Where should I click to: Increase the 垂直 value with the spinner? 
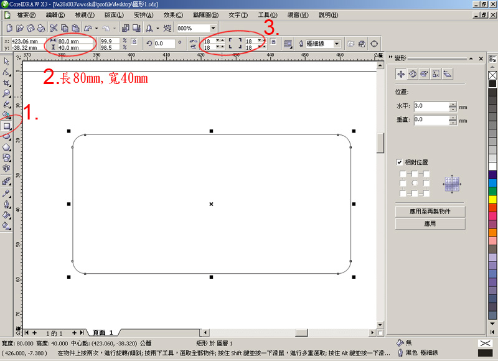[453, 118]
